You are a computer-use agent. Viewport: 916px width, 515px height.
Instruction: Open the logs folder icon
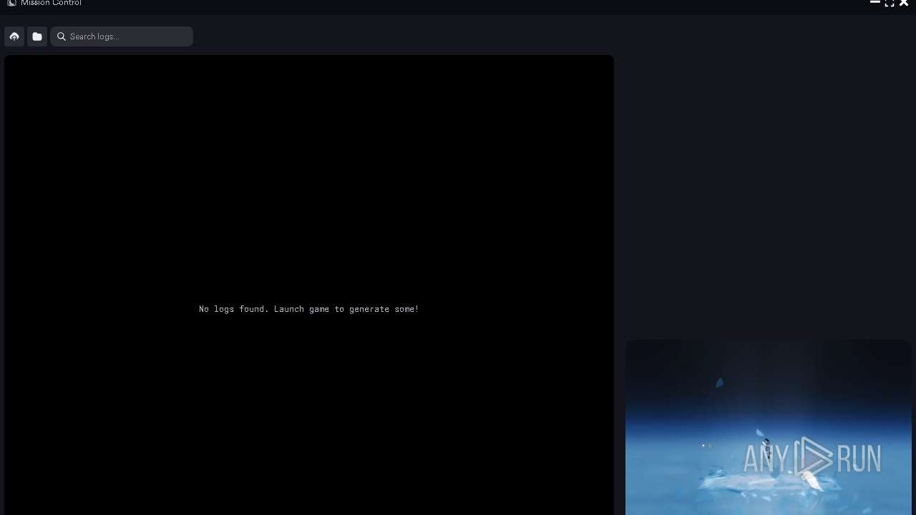(37, 36)
